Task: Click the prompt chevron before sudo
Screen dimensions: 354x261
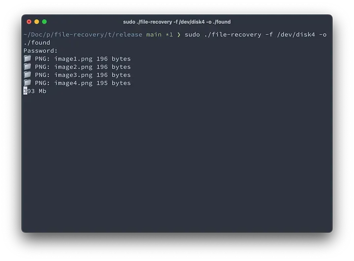Action: pos(179,34)
